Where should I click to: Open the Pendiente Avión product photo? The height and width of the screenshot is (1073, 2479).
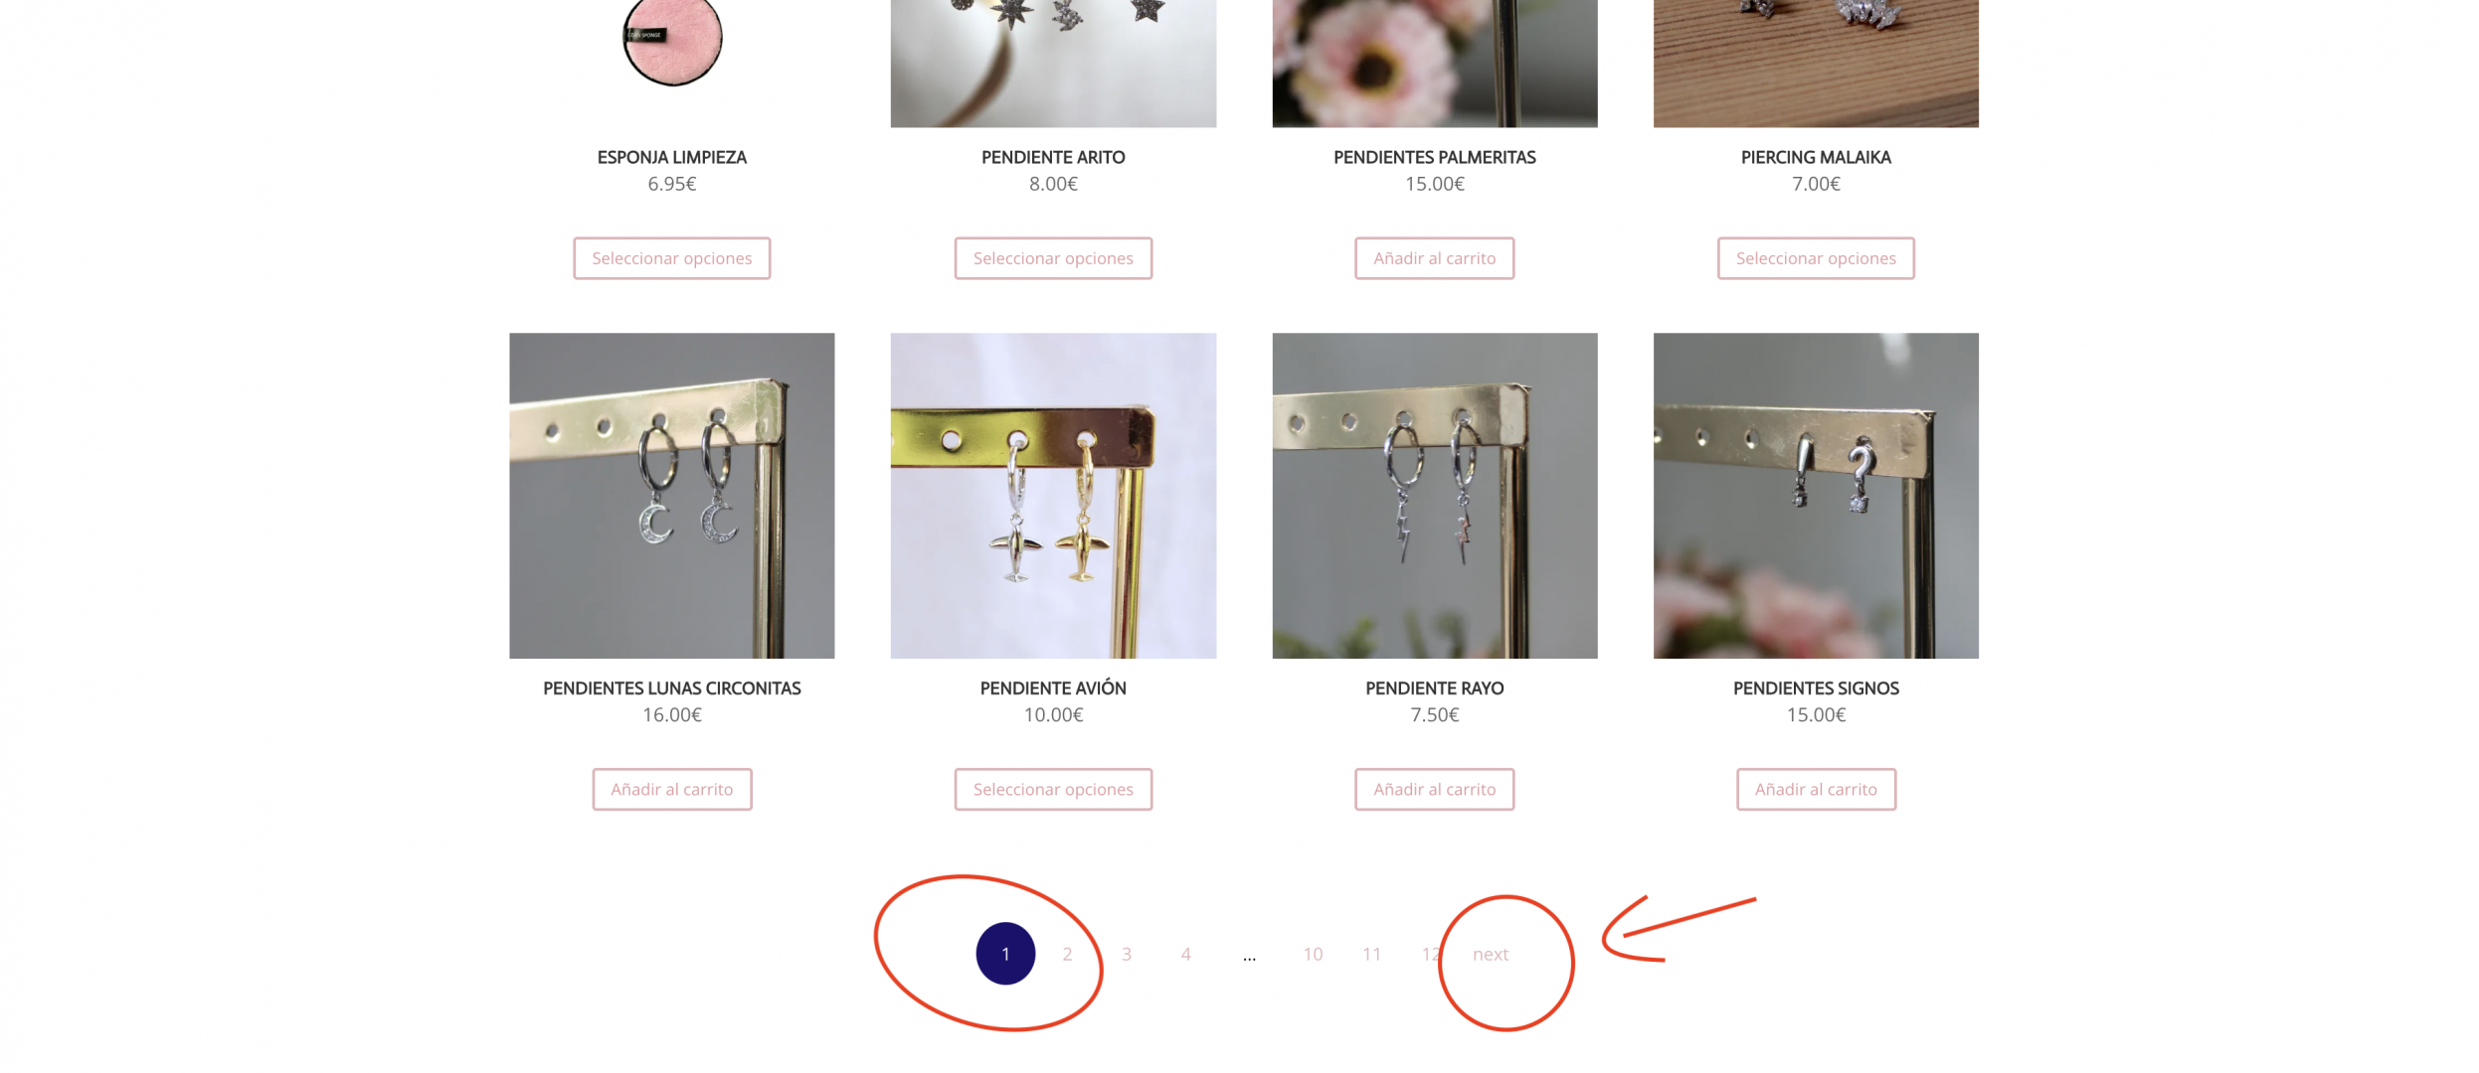(x=1053, y=495)
